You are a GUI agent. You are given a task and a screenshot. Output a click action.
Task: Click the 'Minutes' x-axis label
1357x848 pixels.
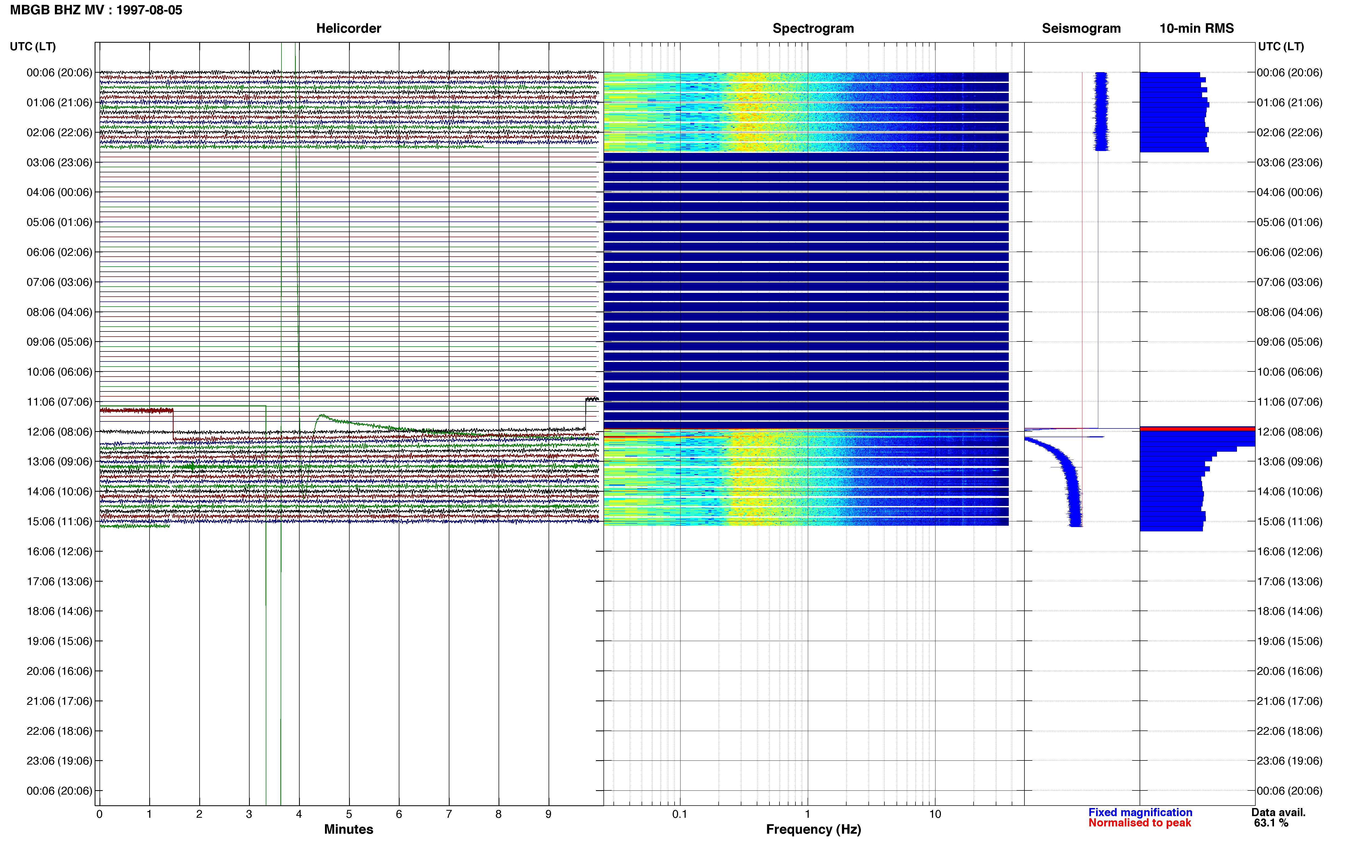pyautogui.click(x=349, y=829)
